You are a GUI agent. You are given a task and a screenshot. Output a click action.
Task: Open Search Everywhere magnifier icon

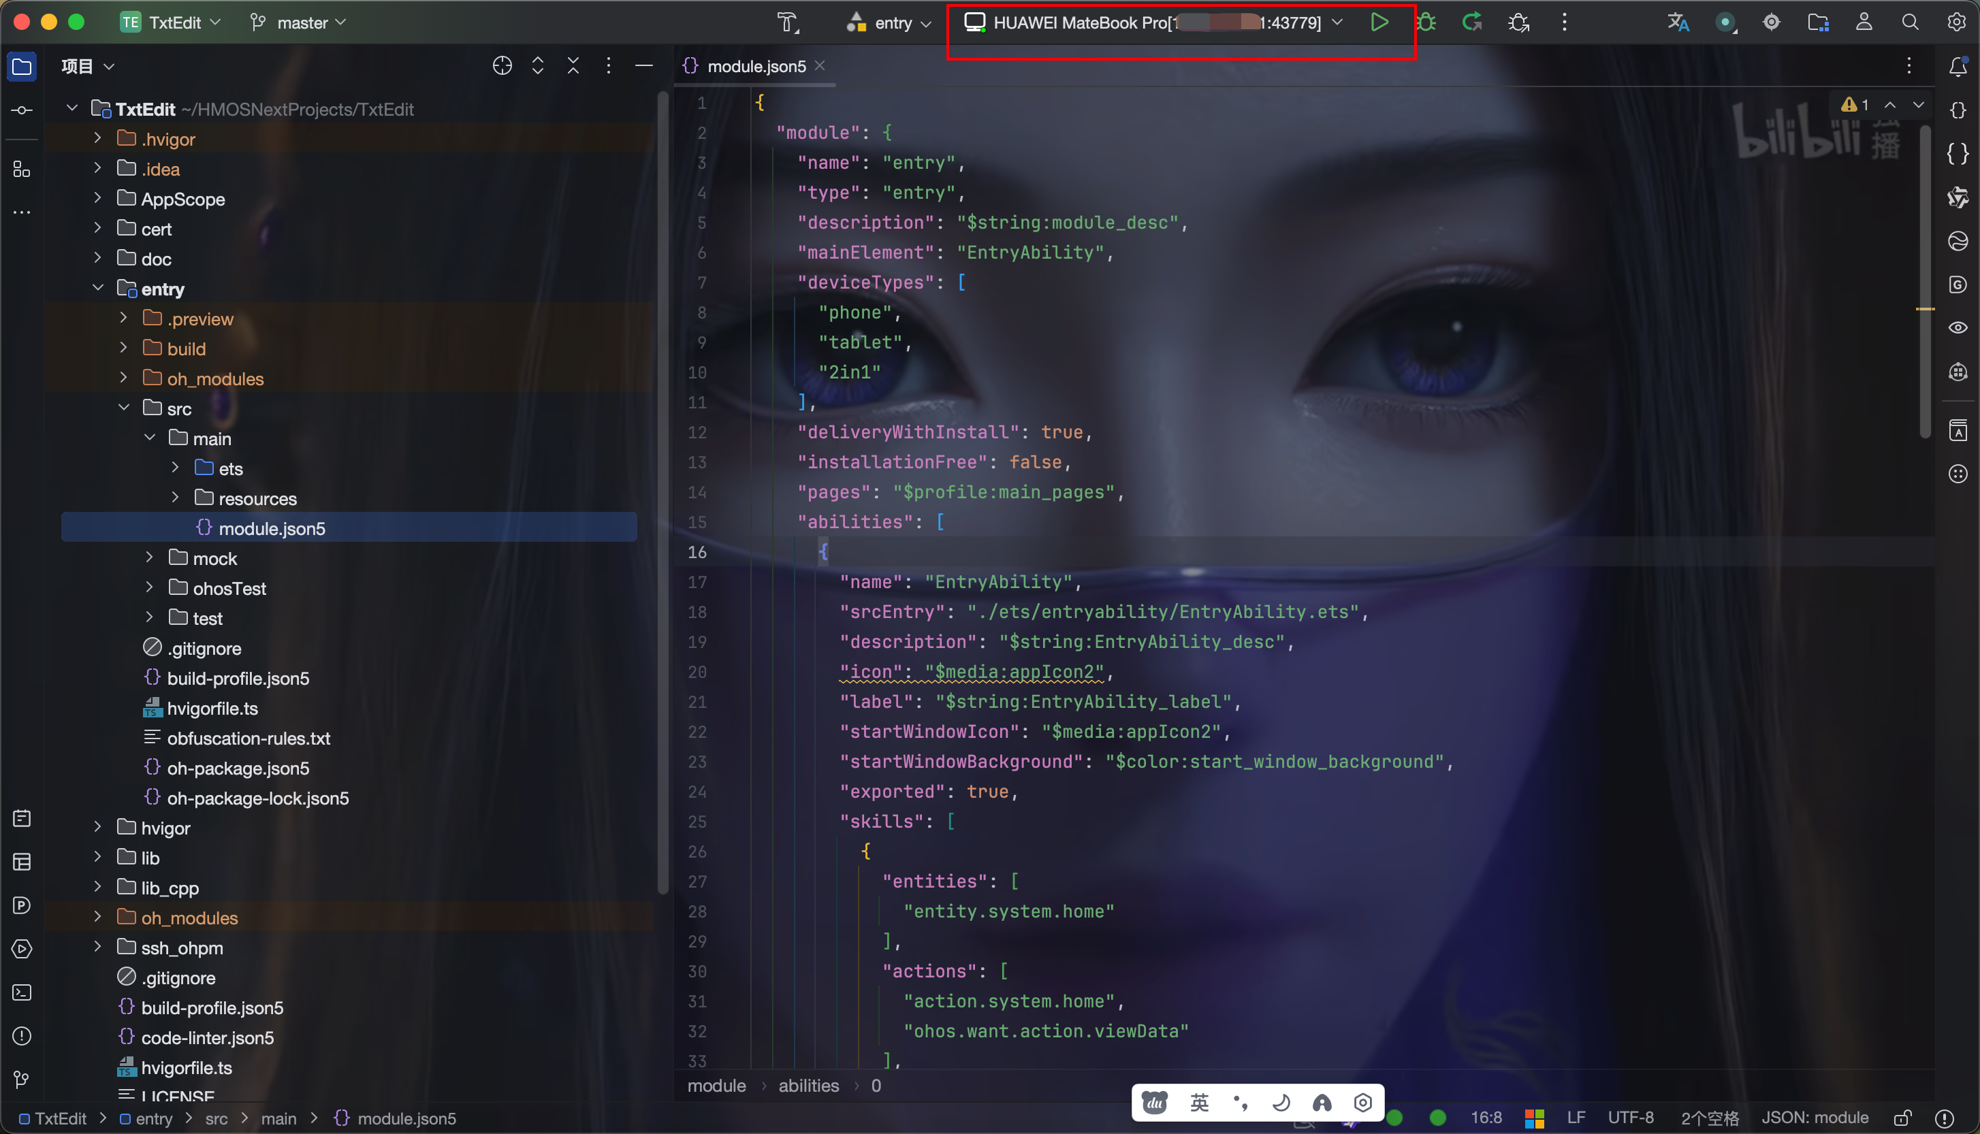[x=1910, y=22]
